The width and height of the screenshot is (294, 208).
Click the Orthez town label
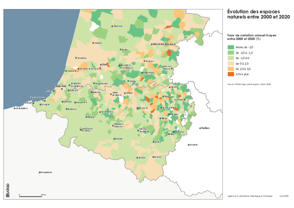[129, 93]
